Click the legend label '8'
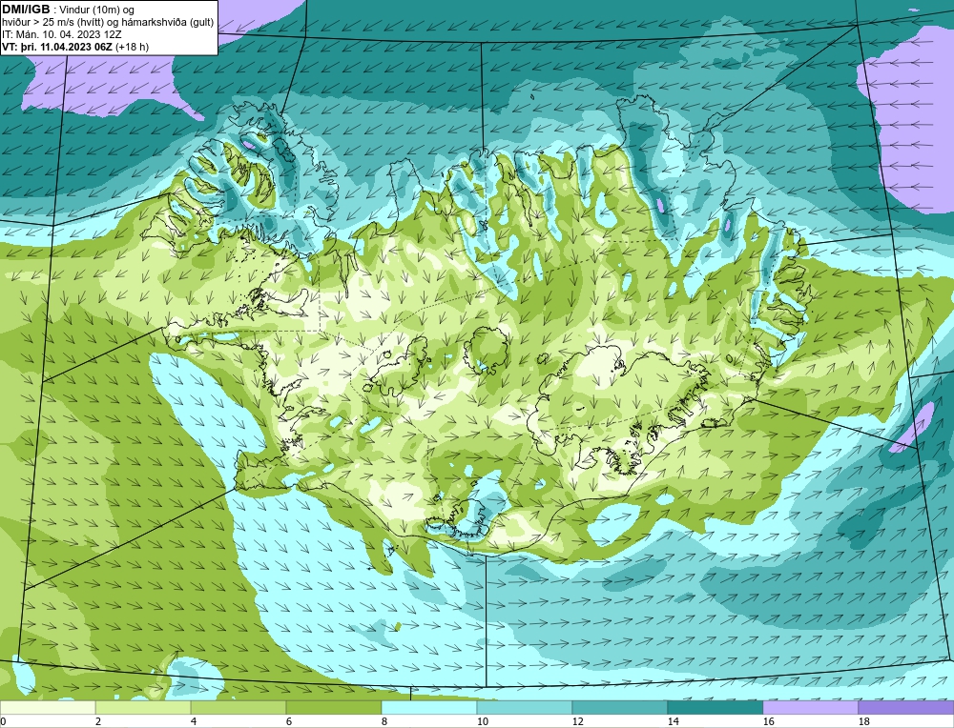954x728 pixels. pos(384,721)
